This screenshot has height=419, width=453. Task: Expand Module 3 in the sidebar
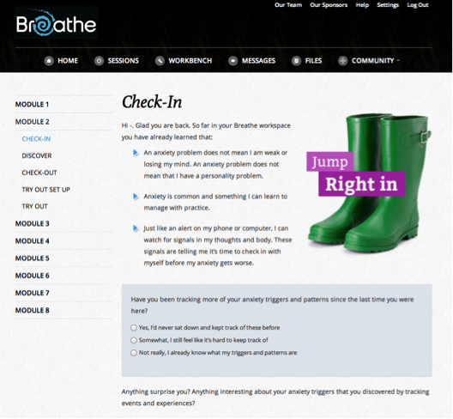point(33,223)
